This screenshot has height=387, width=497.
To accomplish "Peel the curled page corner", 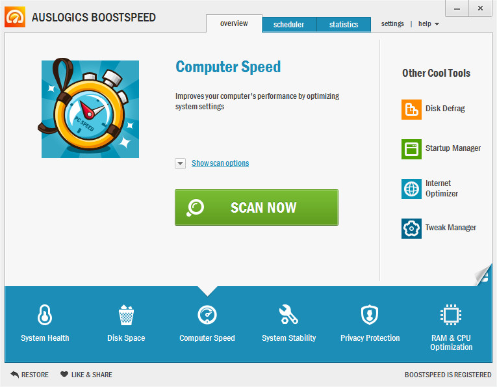I will coord(483,275).
